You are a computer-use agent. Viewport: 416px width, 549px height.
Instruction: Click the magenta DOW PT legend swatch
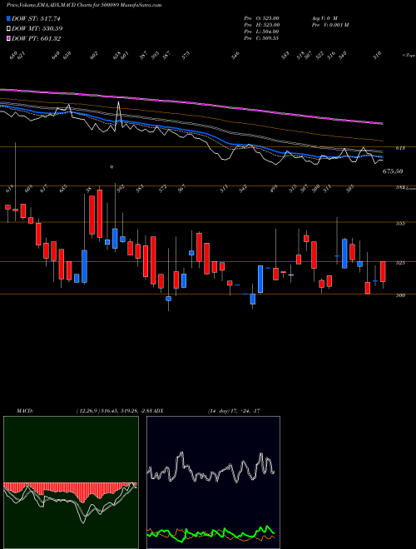coord(9,38)
